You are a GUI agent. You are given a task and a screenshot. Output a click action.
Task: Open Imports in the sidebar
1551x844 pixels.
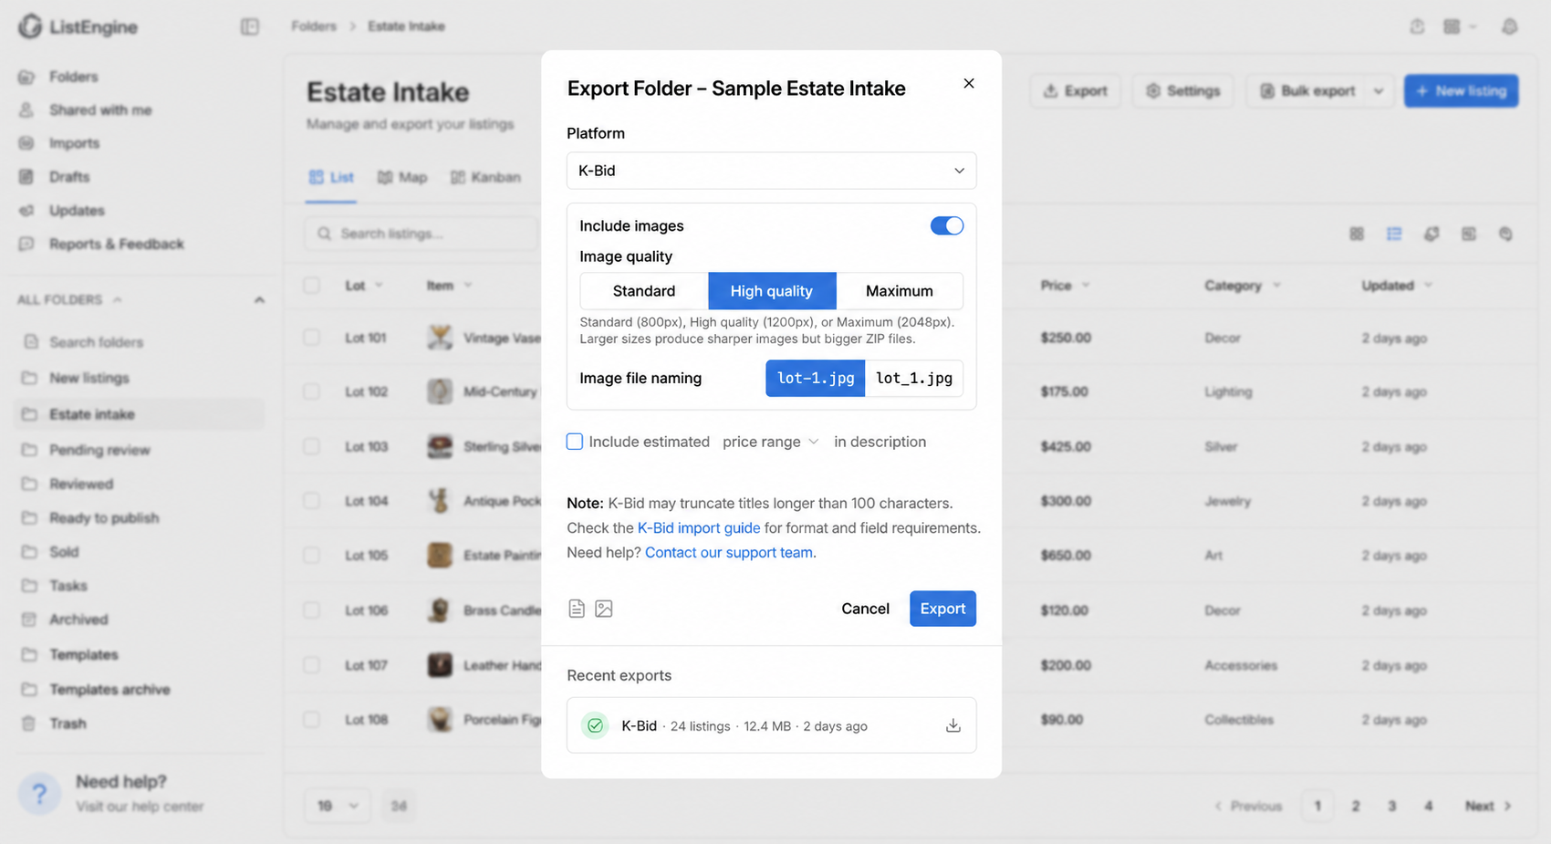tap(74, 143)
